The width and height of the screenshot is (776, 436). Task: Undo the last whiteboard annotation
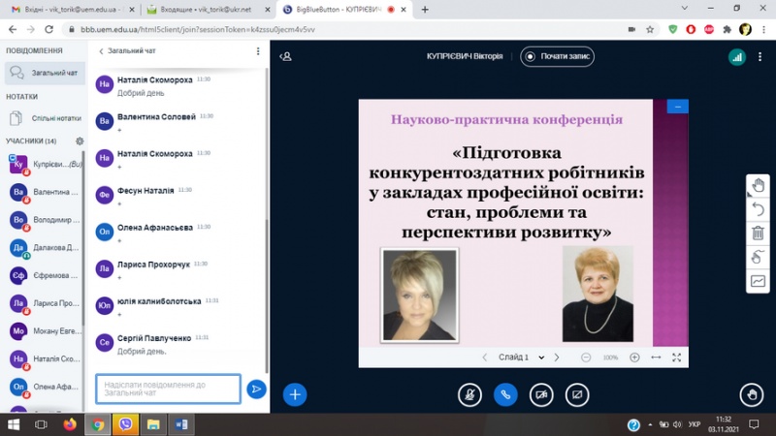click(758, 209)
